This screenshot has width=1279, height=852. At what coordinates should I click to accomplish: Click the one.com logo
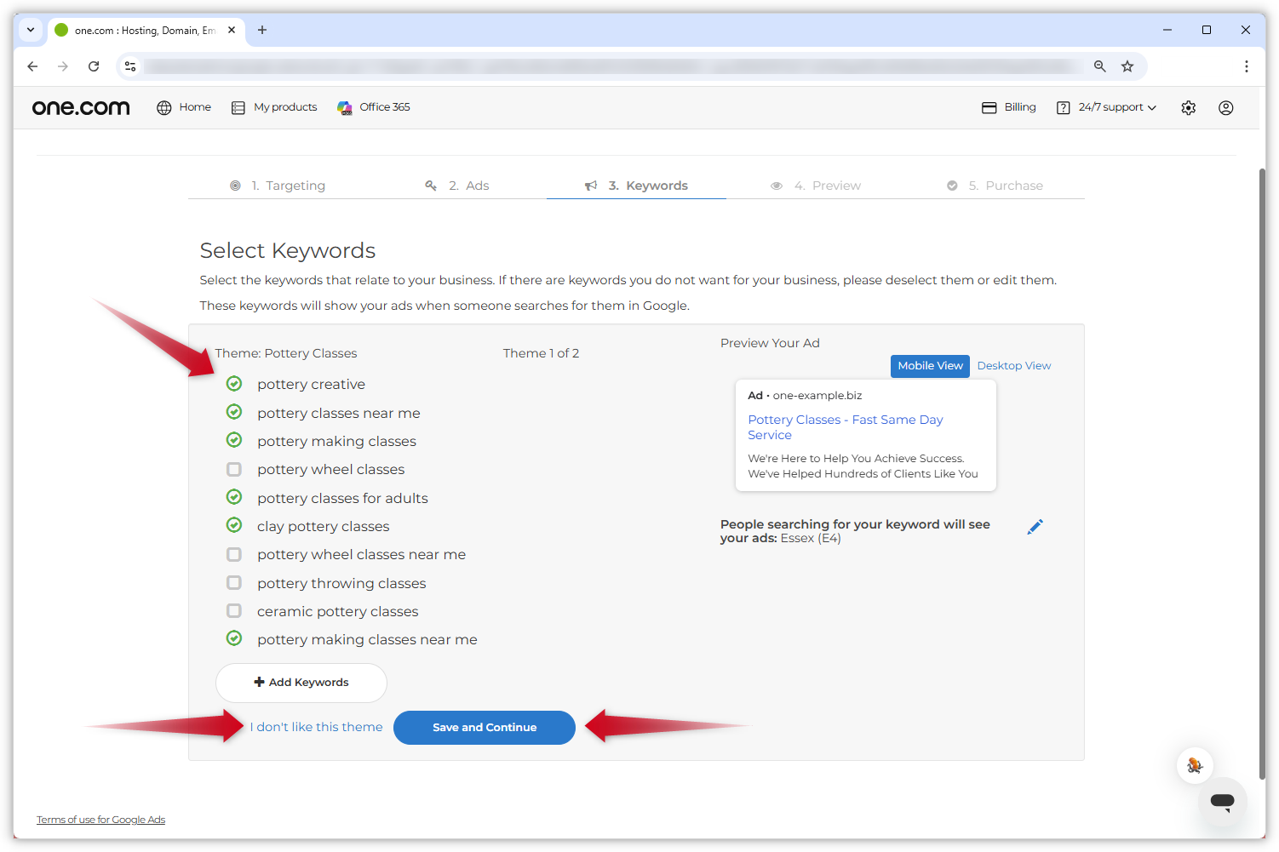coord(81,107)
